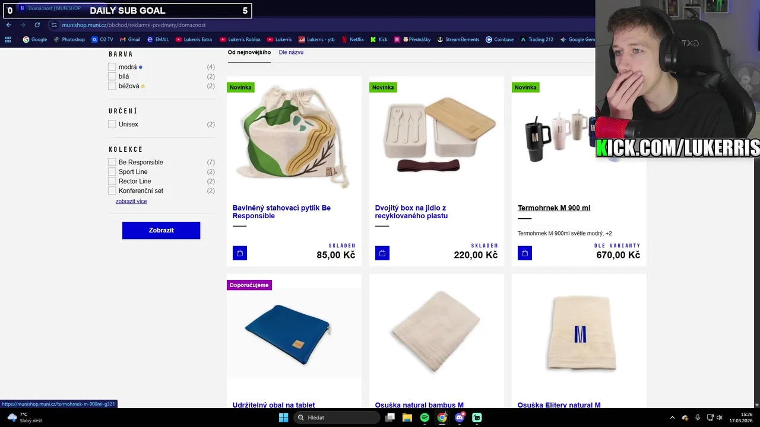This screenshot has width=760, height=427.
Task: Open Kick bookmark
Action: click(379, 40)
